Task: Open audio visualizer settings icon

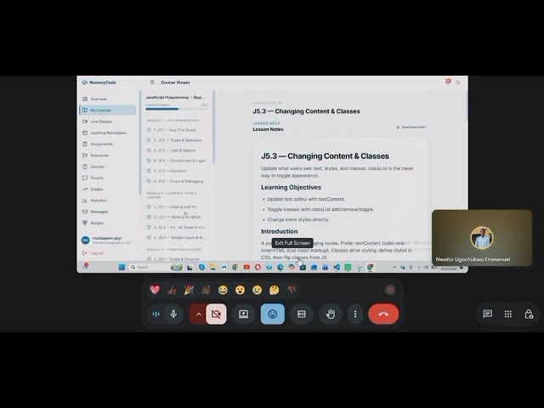Action: point(156,314)
